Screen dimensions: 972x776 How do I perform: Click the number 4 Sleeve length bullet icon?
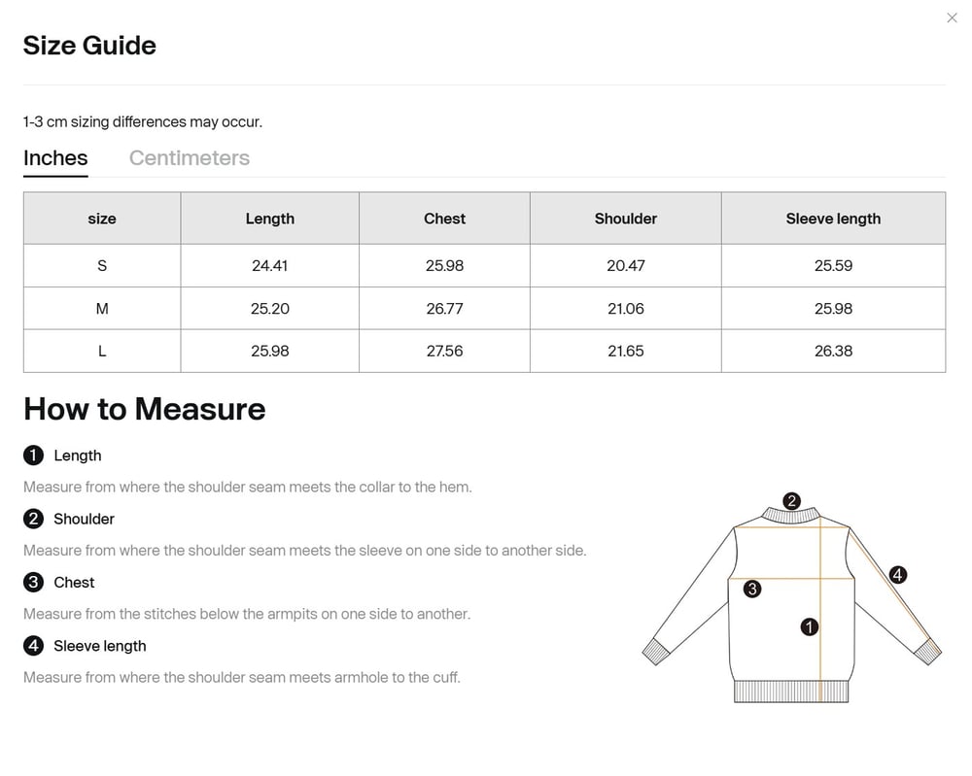pyautogui.click(x=34, y=646)
